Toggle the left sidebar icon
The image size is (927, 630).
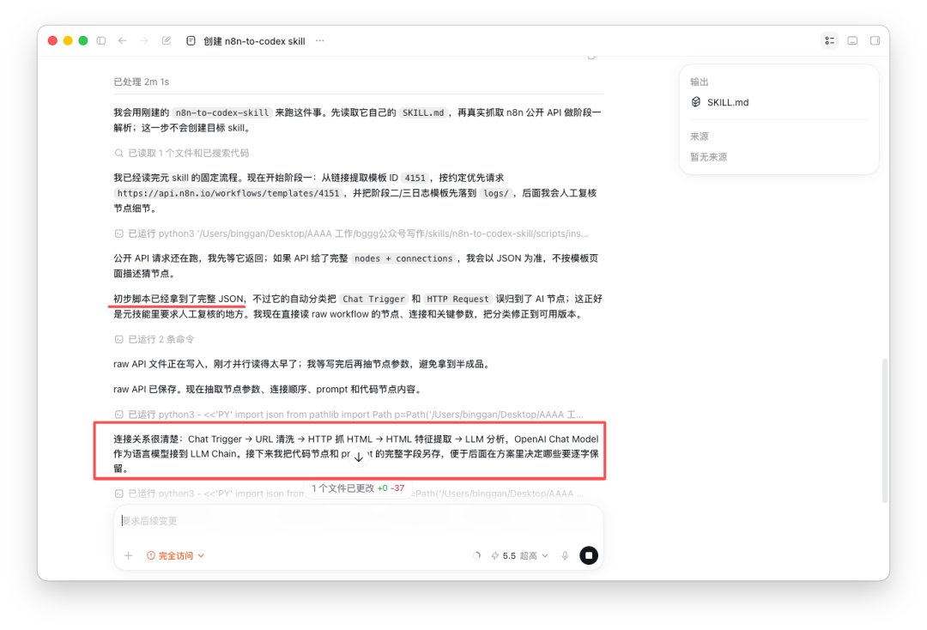[x=101, y=41]
